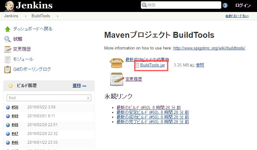
Task: Download the BuildTools.jar link
Action: [152, 65]
